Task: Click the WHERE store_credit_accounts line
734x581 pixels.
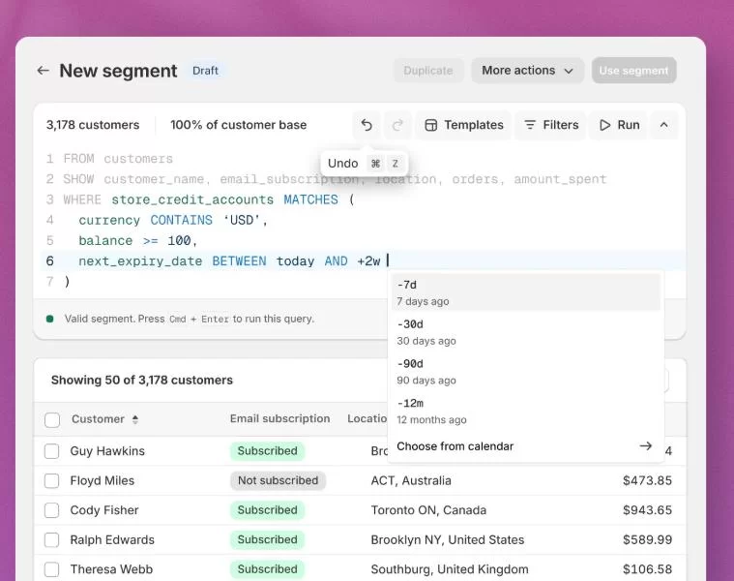Action: click(209, 199)
